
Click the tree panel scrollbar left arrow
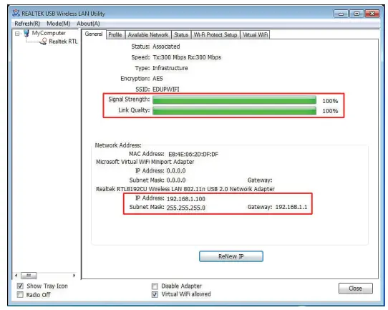click(x=16, y=276)
